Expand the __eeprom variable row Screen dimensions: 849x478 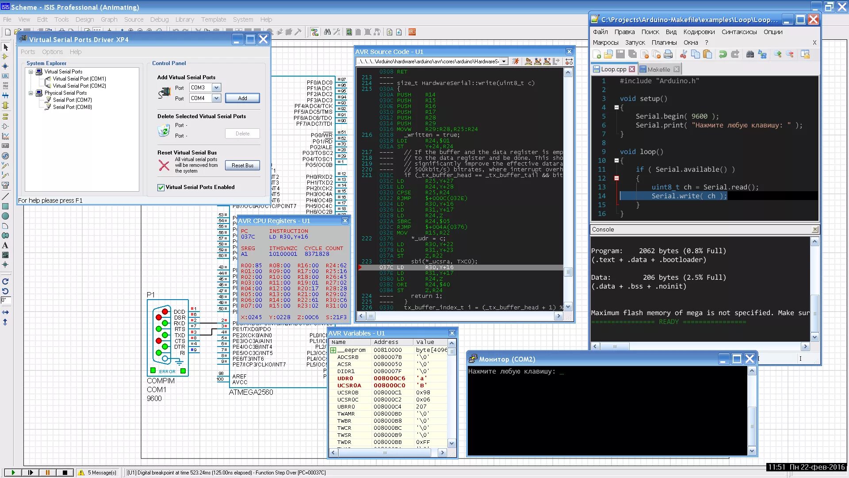(333, 350)
